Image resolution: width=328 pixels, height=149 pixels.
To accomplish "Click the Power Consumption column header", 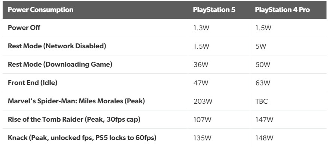I will coord(41,10).
